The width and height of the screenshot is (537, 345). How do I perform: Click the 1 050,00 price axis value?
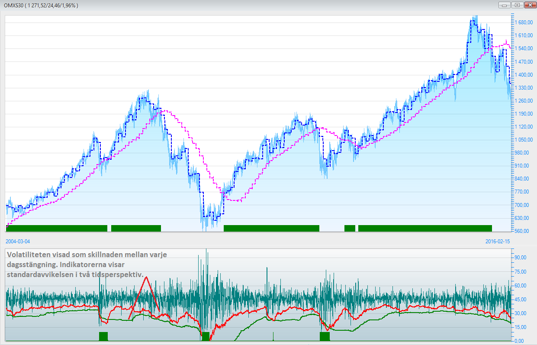point(523,139)
